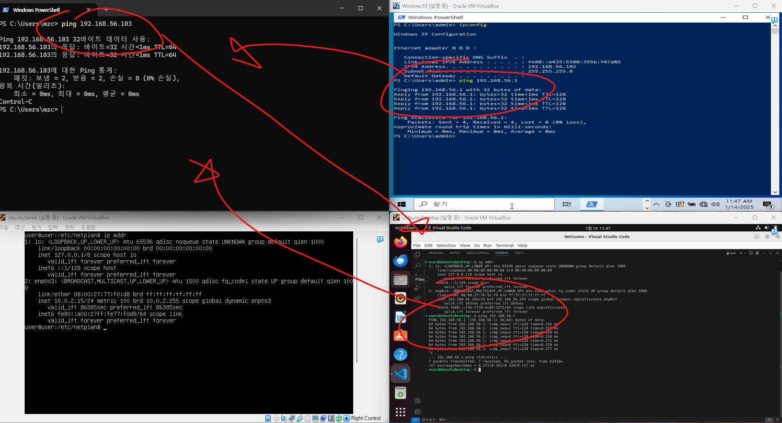
Task: Open Windows 10 notification center
Action: pyautogui.click(x=767, y=205)
